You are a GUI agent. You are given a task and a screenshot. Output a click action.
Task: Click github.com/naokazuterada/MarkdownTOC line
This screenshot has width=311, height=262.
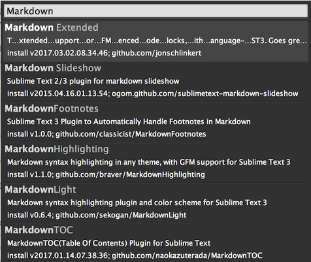coord(135,255)
